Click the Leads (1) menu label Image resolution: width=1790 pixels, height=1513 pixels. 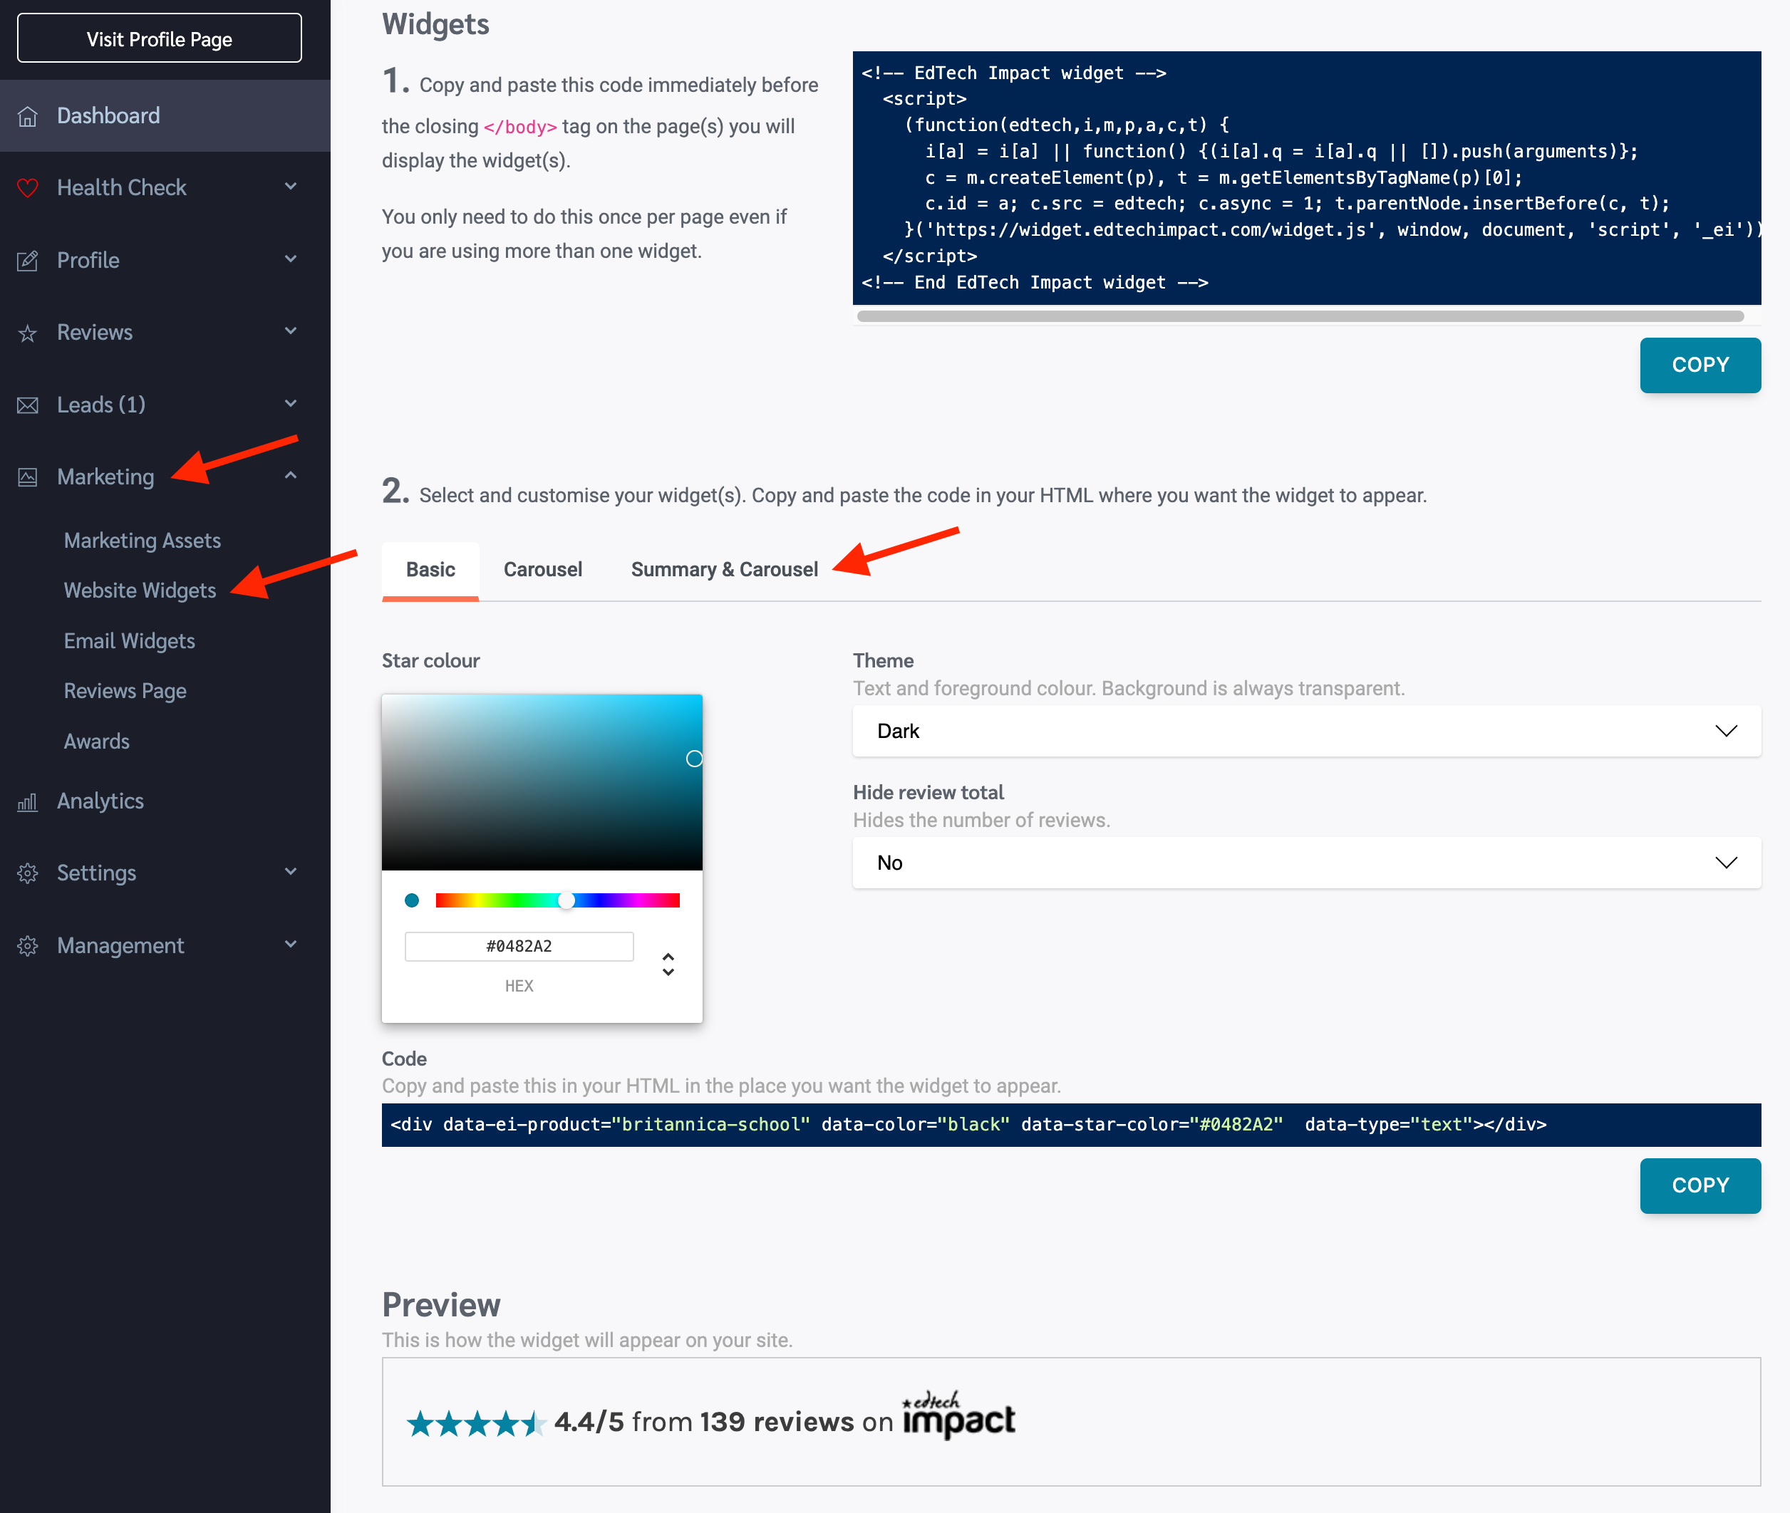(x=101, y=405)
